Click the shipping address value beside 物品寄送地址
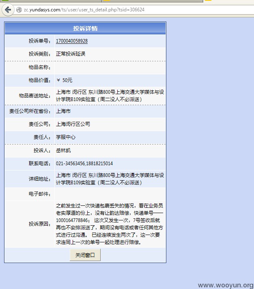The image size is (254, 289). (110, 96)
